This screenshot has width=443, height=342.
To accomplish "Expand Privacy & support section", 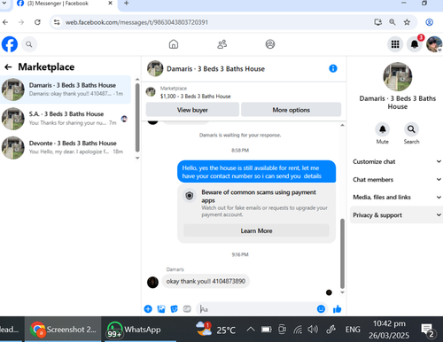I will click(x=397, y=215).
